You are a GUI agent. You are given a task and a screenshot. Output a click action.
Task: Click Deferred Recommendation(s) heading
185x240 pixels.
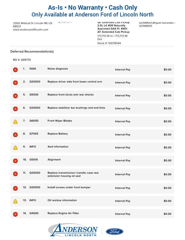(32, 52)
